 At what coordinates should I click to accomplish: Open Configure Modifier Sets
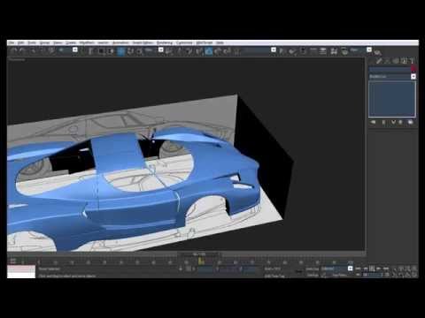point(410,122)
